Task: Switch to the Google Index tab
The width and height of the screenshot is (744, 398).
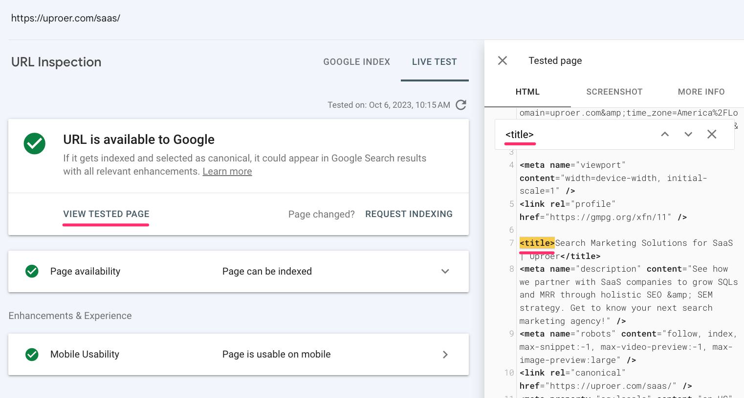Action: (356, 62)
